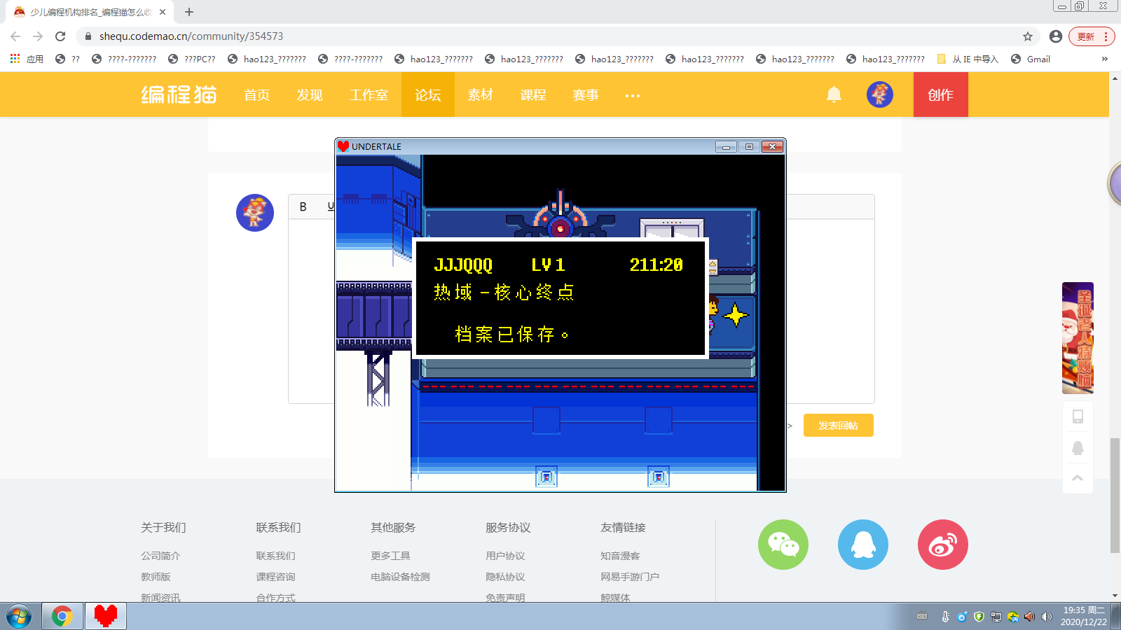Viewport: 1121px width, 630px height.
Task: Click the QQ icon in the floating sidebar
Action: tap(1078, 448)
